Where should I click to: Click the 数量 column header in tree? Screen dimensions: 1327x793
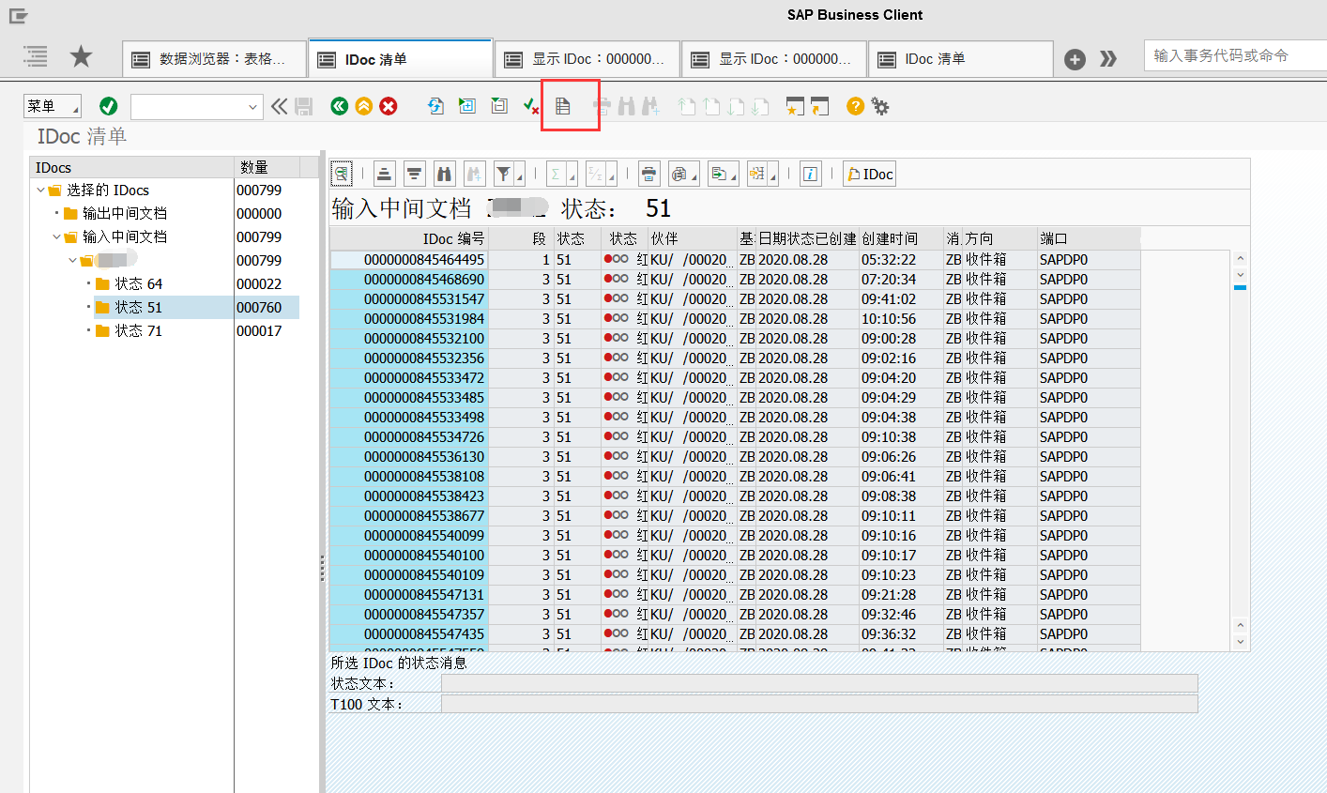267,167
